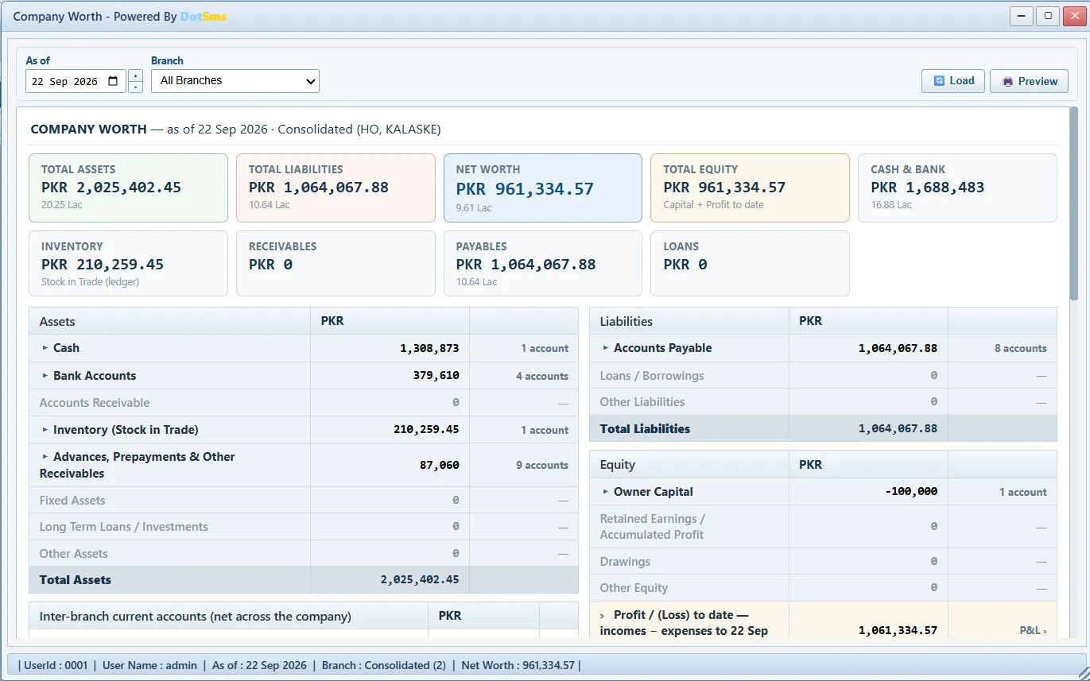Select the Total Assets summary card
Viewport: 1090px width, 681px height.
pyautogui.click(x=128, y=188)
